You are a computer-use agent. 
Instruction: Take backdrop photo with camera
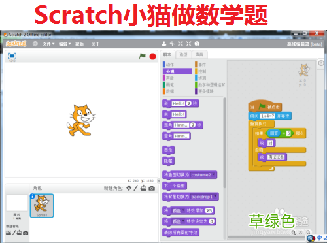[x=26, y=233]
